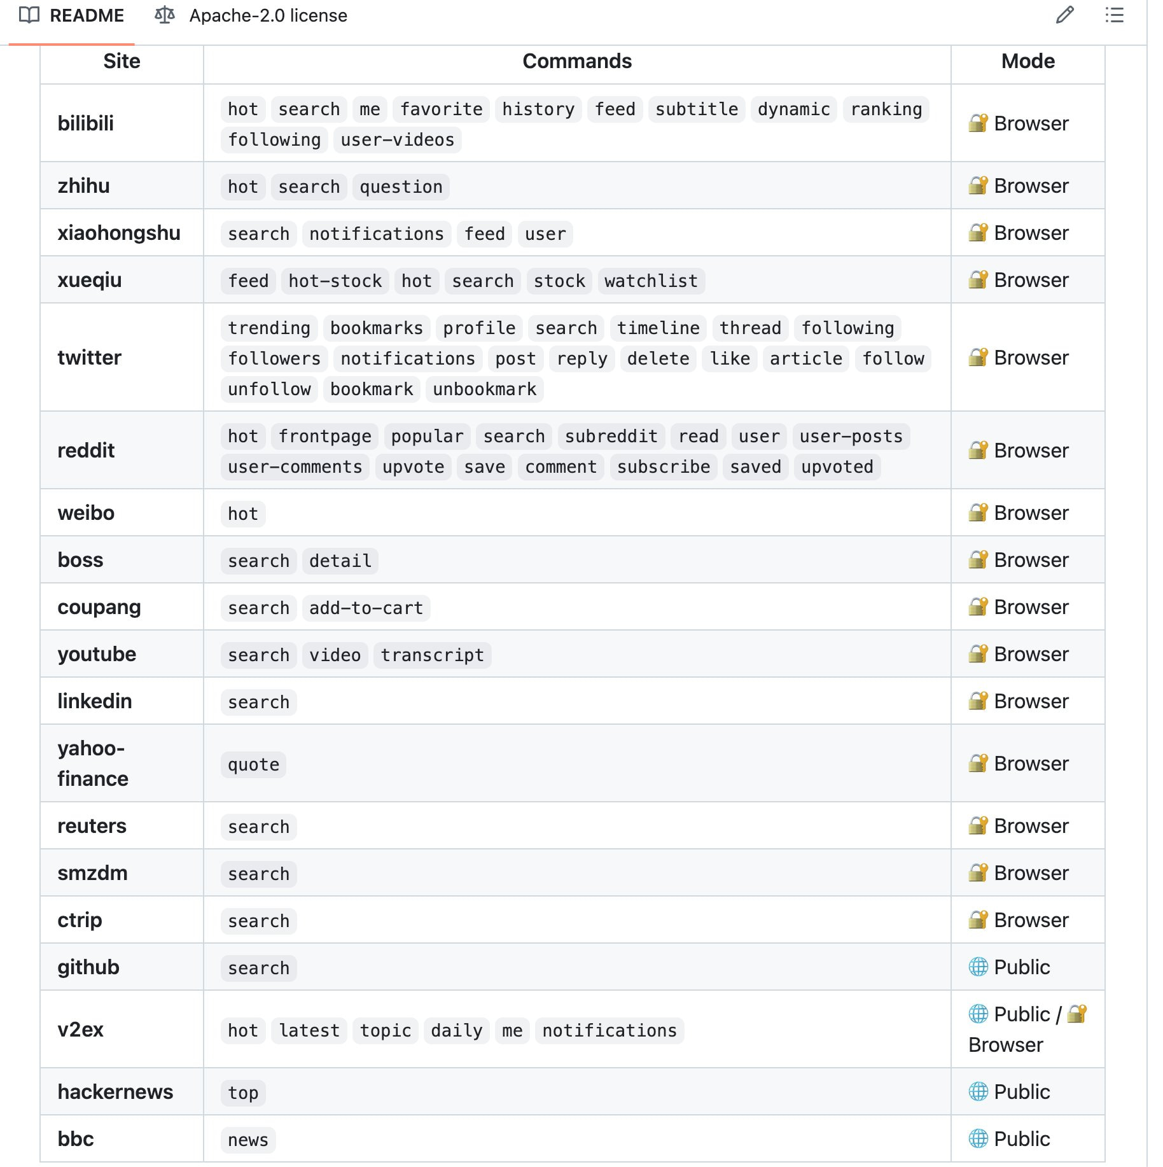The width and height of the screenshot is (1163, 1167).
Task: Click the add-to-cart command for coupang
Action: pos(366,608)
